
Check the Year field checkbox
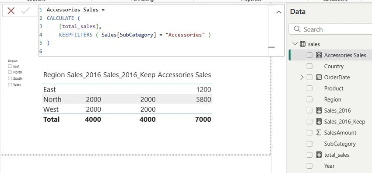click(x=309, y=166)
